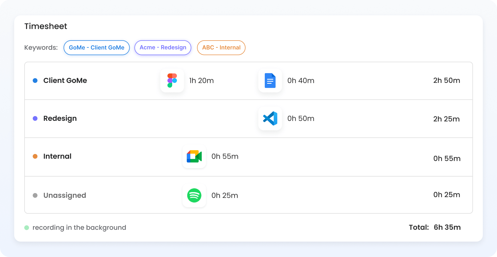Click the 1h 20m Figma duration
The width and height of the screenshot is (497, 257).
201,81
